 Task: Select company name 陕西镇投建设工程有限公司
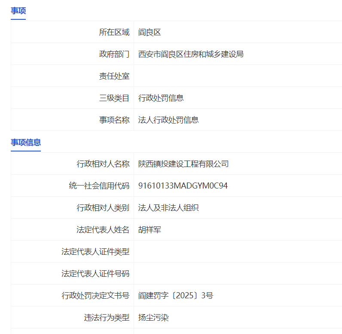click(183, 164)
